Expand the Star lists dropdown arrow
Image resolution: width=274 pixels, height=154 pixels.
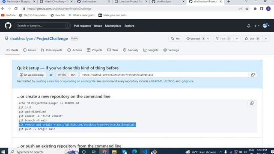pyautogui.click(x=266, y=38)
